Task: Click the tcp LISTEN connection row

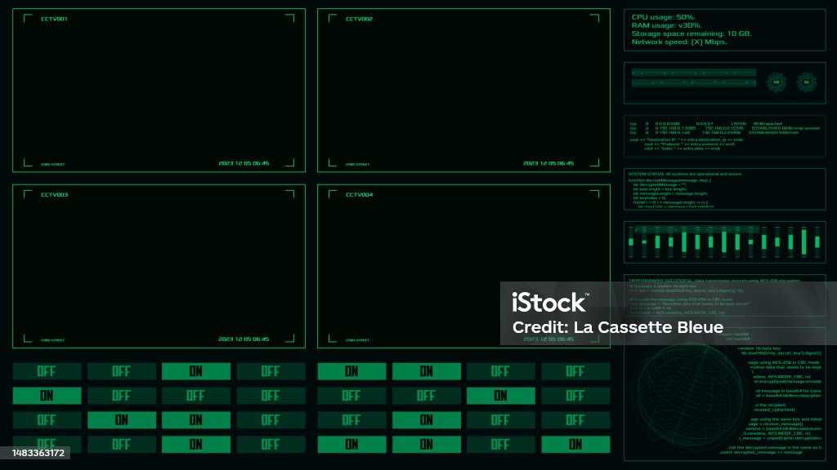Action: (x=705, y=124)
